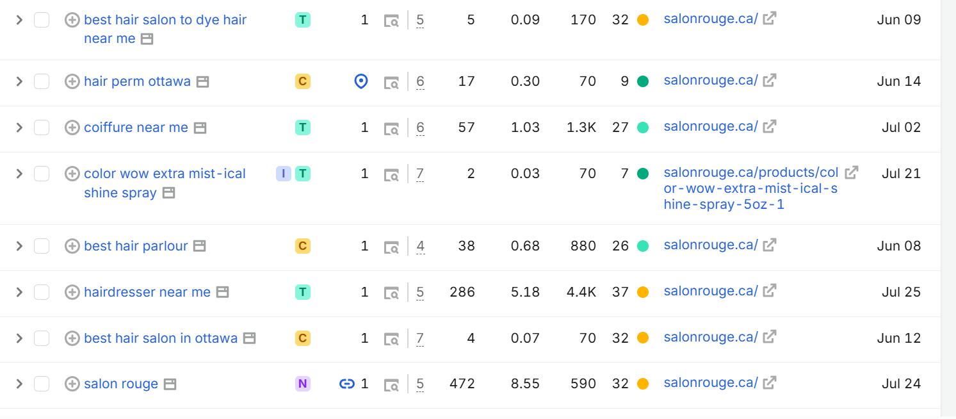Click sitelinks chain icon on 'salon rouge' row
Image resolution: width=956 pixels, height=419 pixels.
pyautogui.click(x=347, y=384)
